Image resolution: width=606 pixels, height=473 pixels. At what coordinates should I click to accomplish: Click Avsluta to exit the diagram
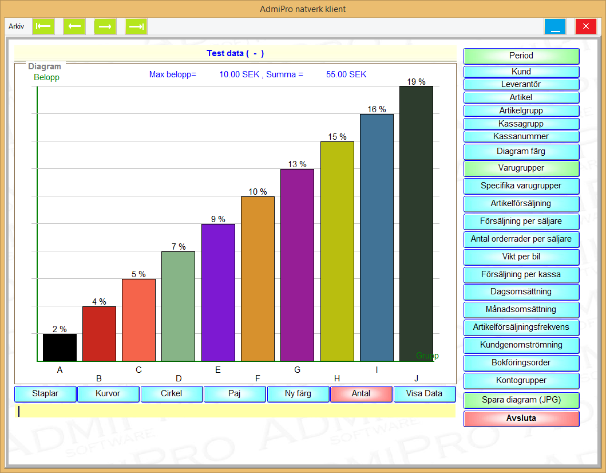(521, 419)
